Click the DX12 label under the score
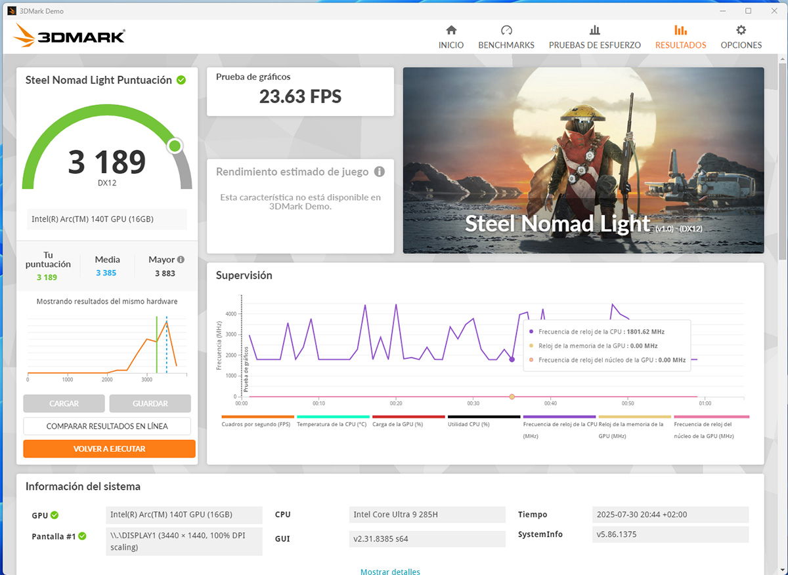 pos(107,183)
